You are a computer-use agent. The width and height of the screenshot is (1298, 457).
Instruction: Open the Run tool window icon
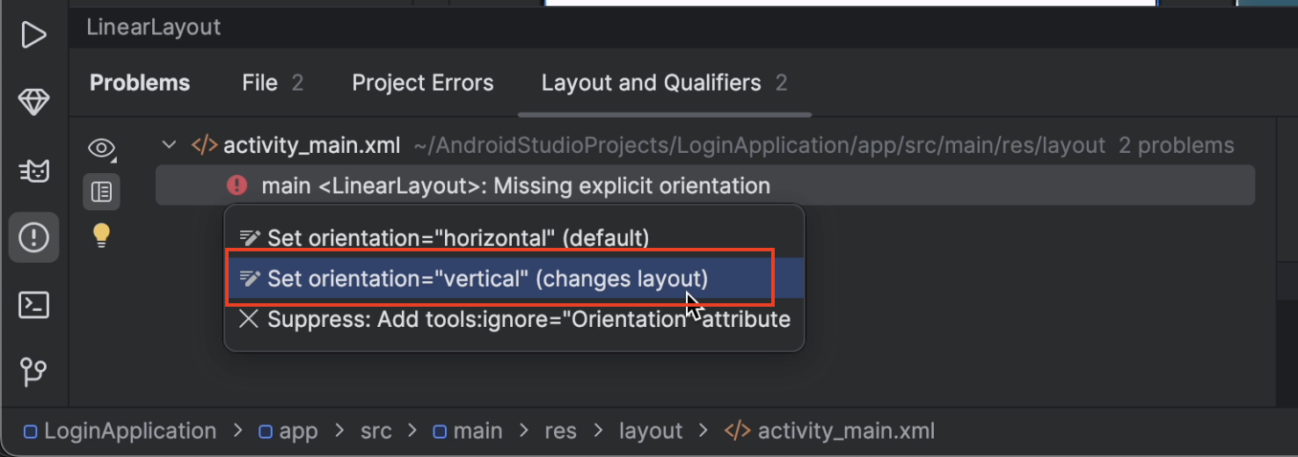[x=33, y=36]
